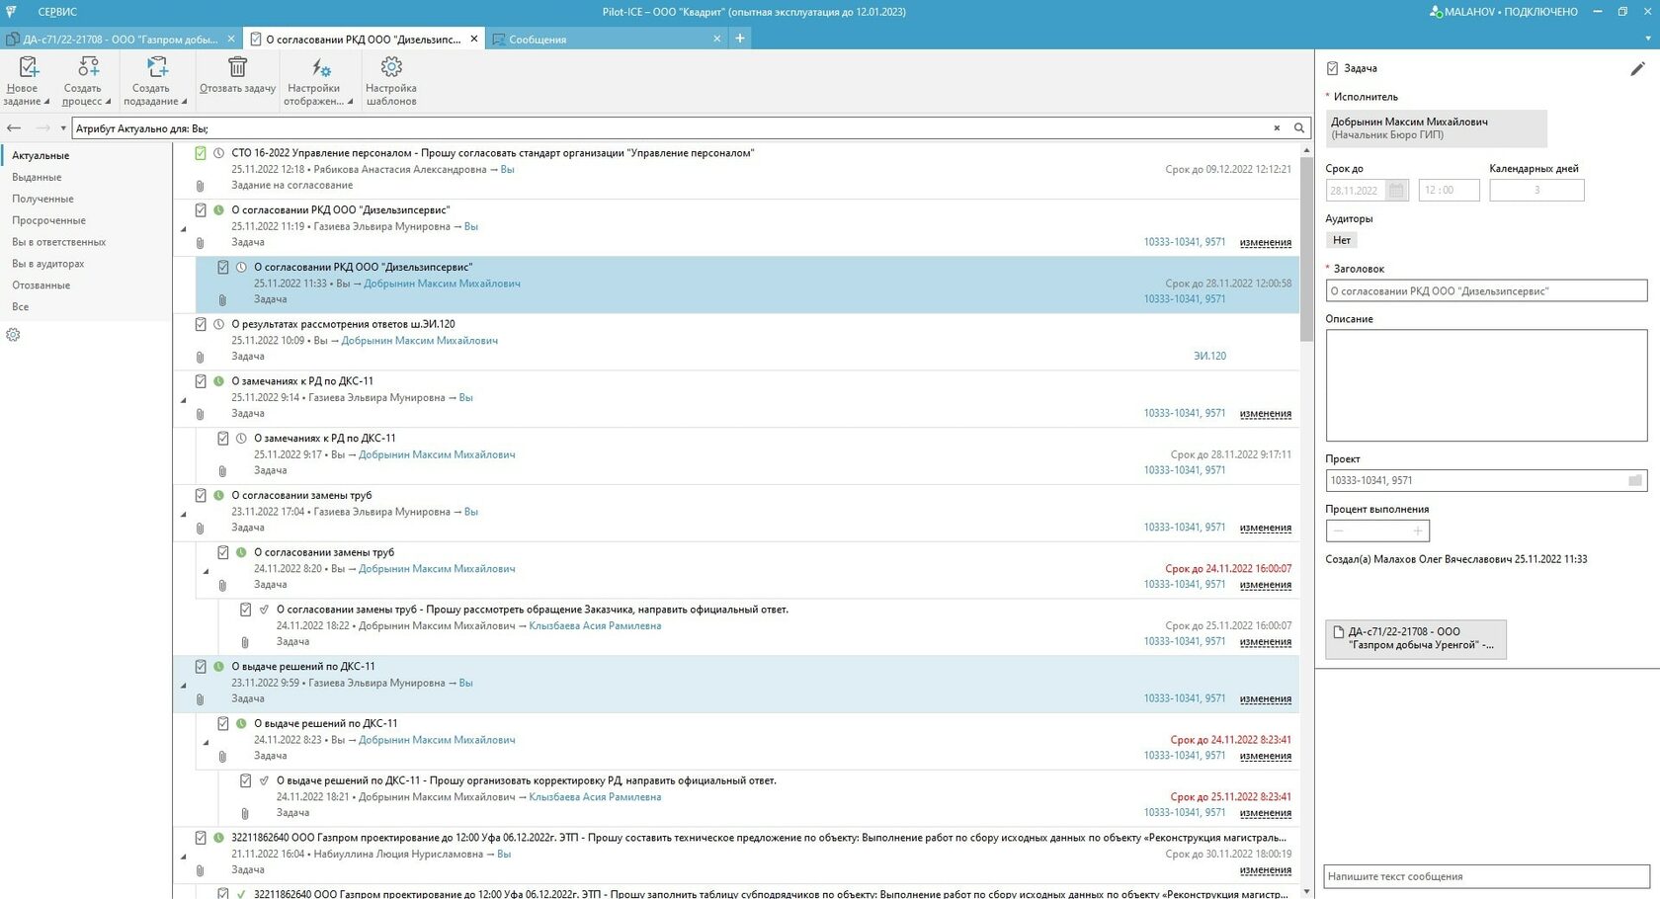Open Набиуллина row's Вы link
The height and width of the screenshot is (899, 1660).
[504, 855]
